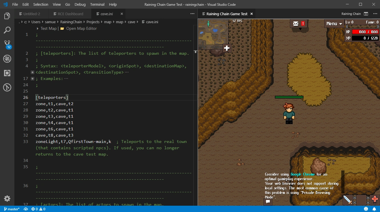This screenshot has height=212, width=380.
Task: Open the errors and warnings status indicator
Action: click(x=38, y=209)
